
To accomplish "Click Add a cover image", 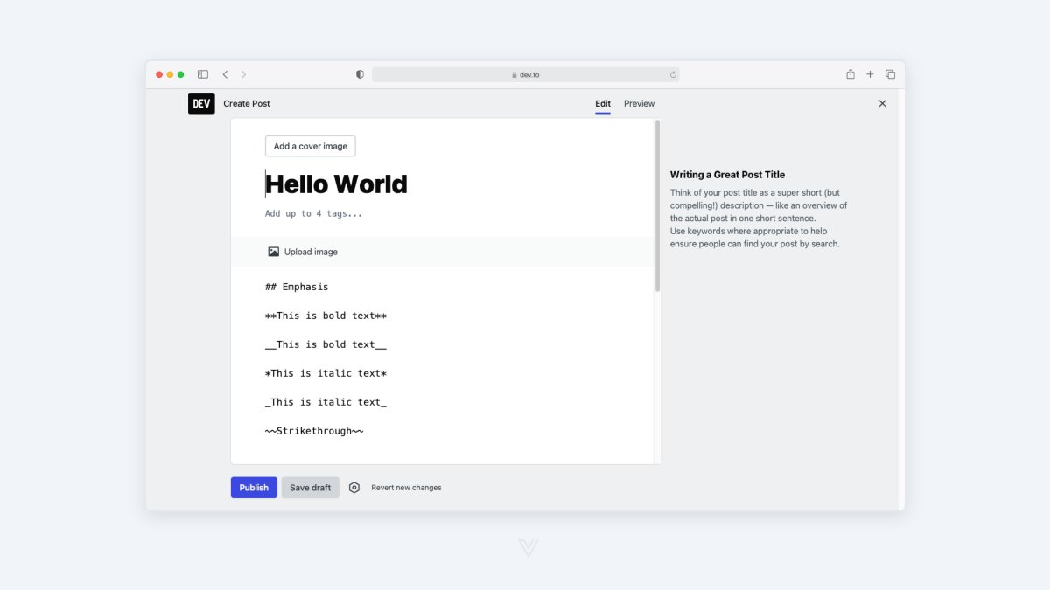I will (310, 146).
